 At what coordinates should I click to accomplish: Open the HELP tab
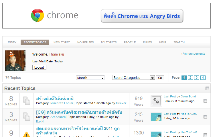tap(163, 42)
